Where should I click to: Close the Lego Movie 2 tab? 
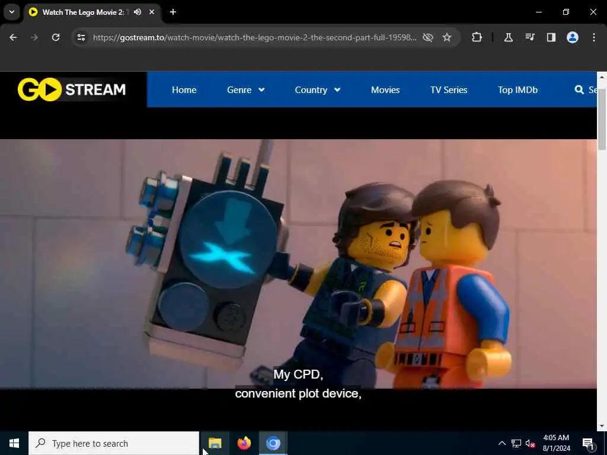(x=152, y=12)
